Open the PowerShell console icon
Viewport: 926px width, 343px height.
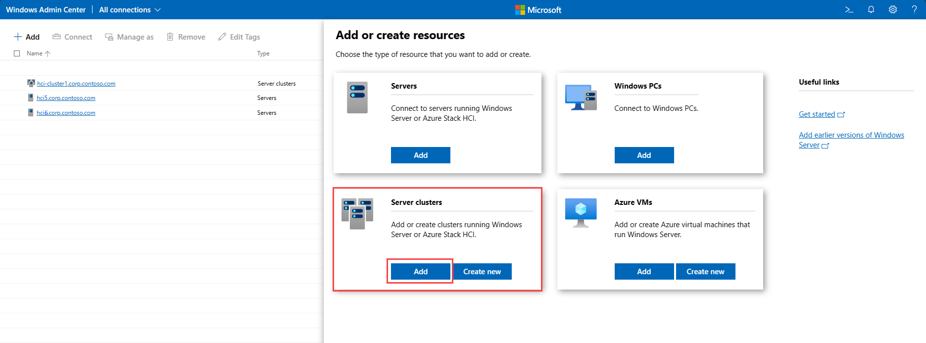pyautogui.click(x=849, y=10)
